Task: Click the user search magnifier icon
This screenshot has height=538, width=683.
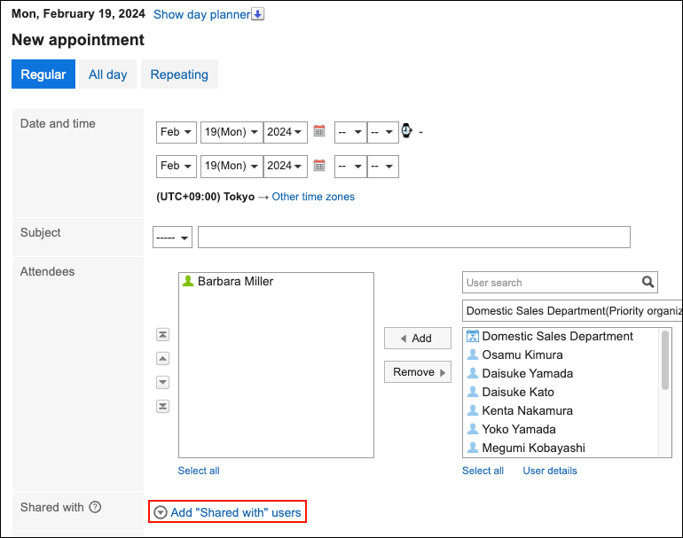Action: (648, 282)
